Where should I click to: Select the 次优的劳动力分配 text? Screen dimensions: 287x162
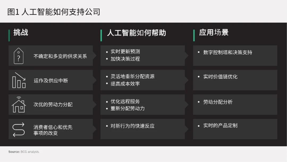pyautogui.click(x=53, y=105)
